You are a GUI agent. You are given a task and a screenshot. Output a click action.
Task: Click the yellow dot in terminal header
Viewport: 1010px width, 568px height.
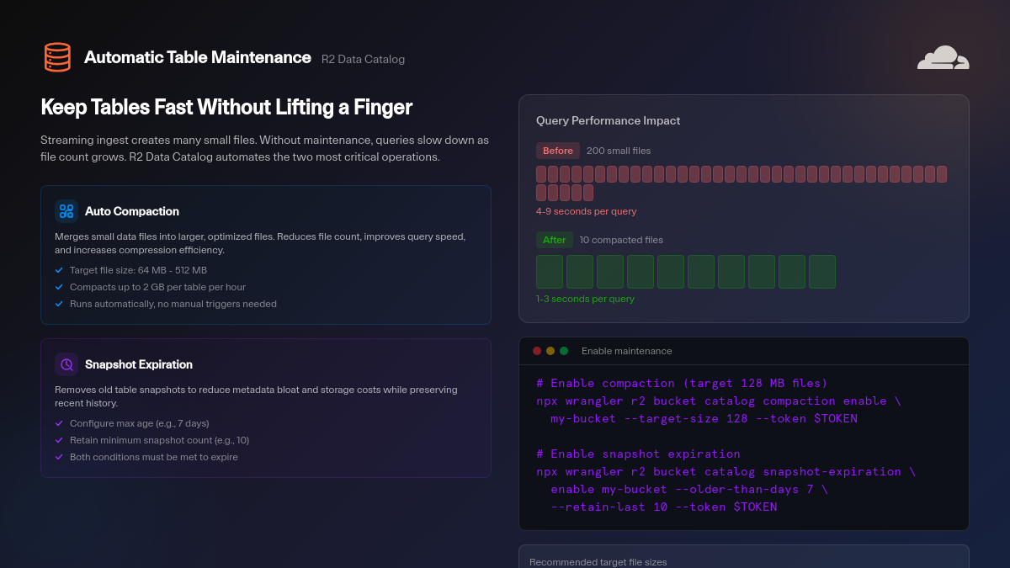(550, 351)
